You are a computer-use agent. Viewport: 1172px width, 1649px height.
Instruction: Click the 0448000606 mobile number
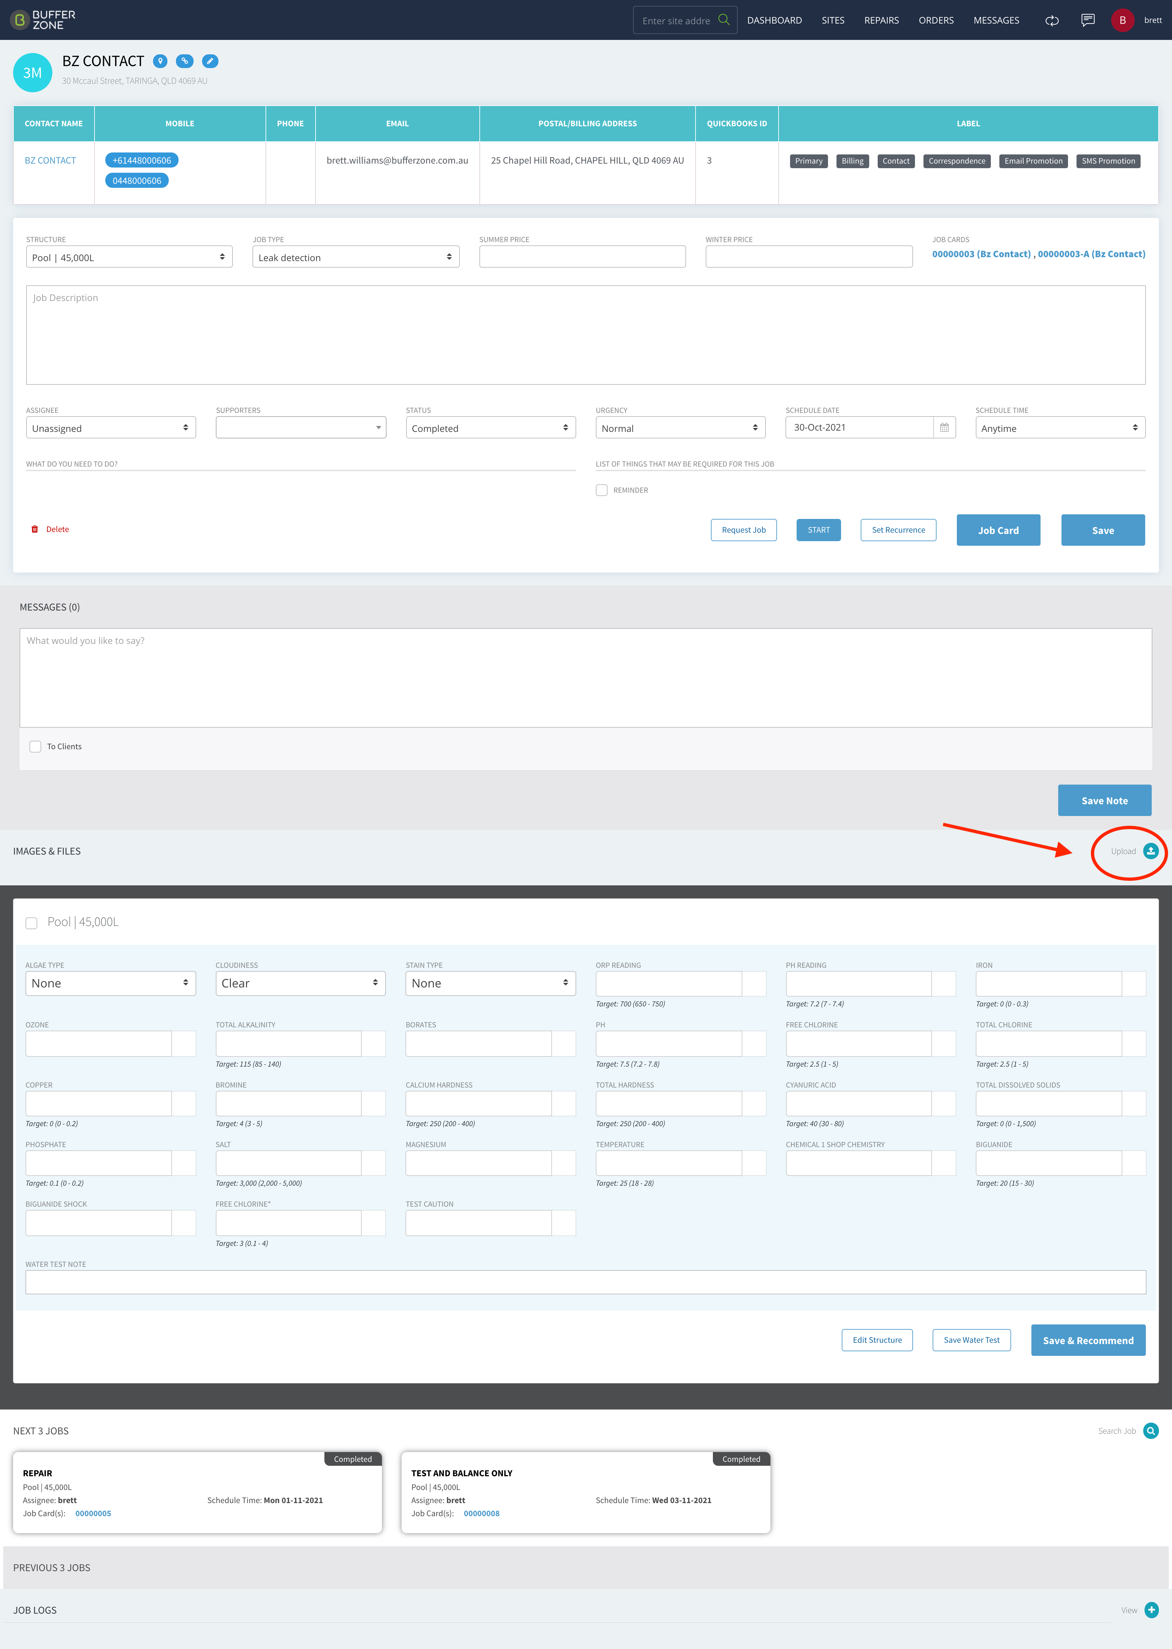coord(137,181)
